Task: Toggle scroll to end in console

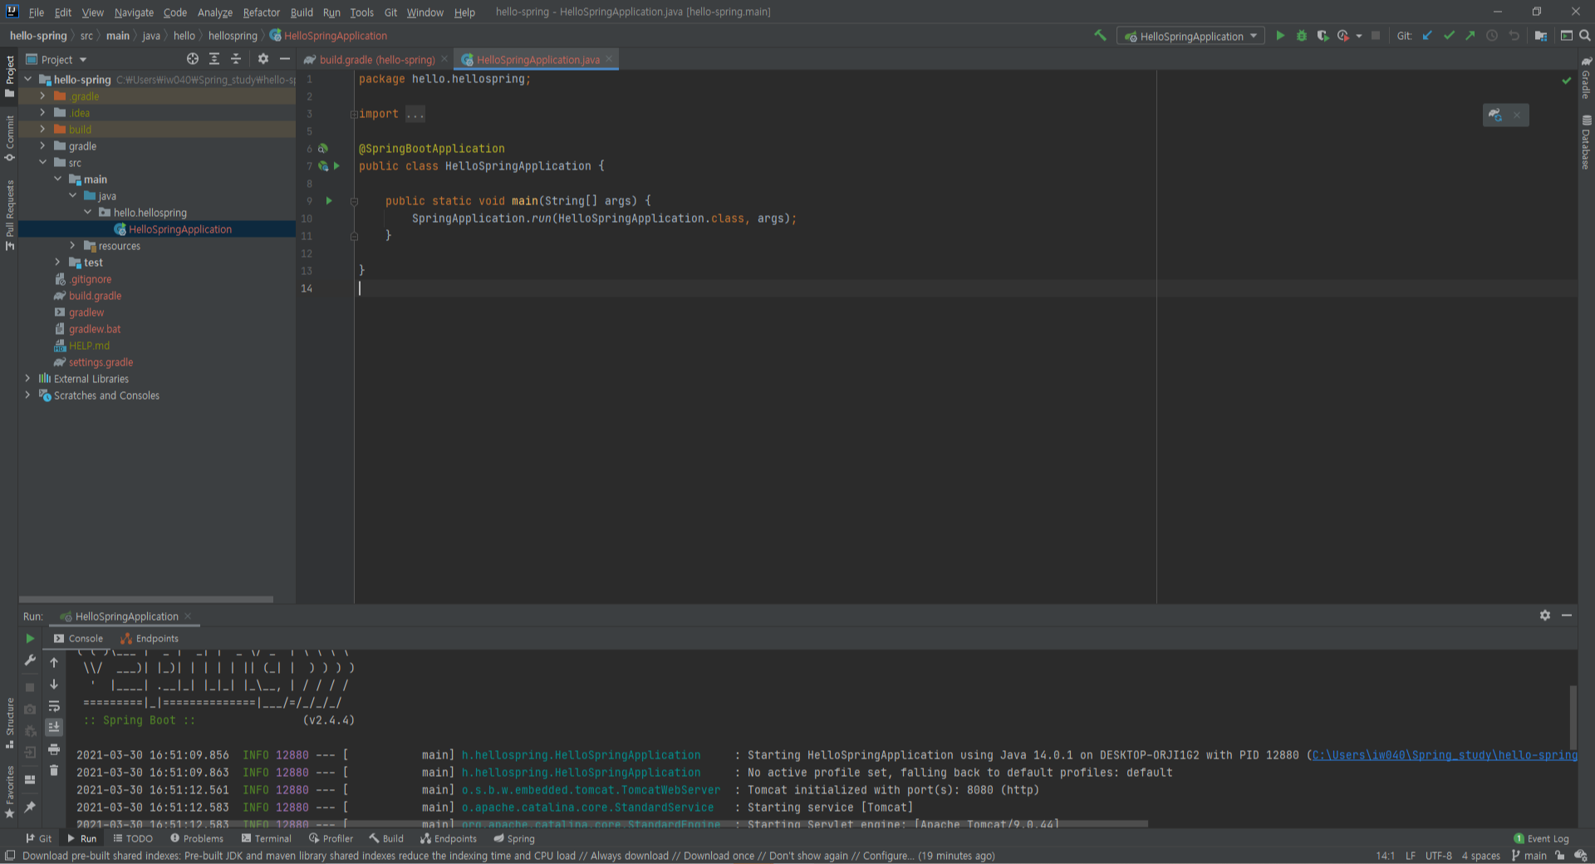Action: 54,728
